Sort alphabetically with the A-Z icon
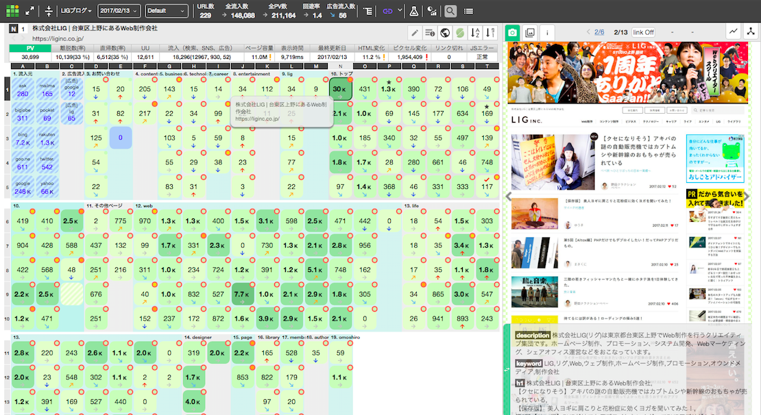 click(476, 33)
